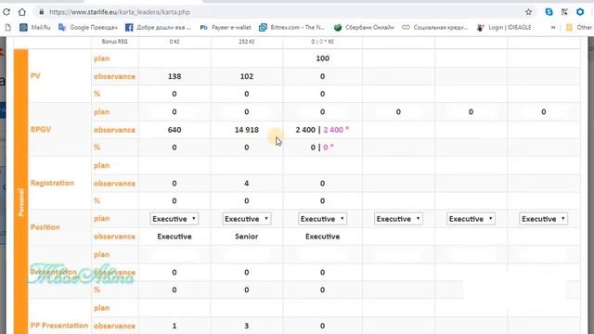Click the orange Personal vertical section tab
The height and width of the screenshot is (334, 594).
pos(21,192)
